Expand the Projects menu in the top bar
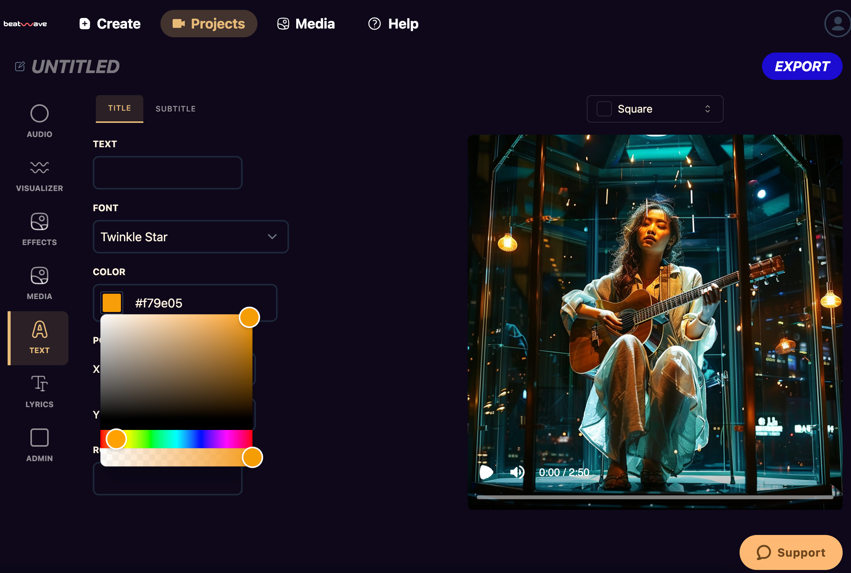 pos(209,23)
